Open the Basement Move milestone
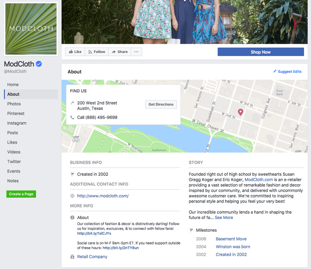Viewport: 311px width, 269px height. pos(231,239)
